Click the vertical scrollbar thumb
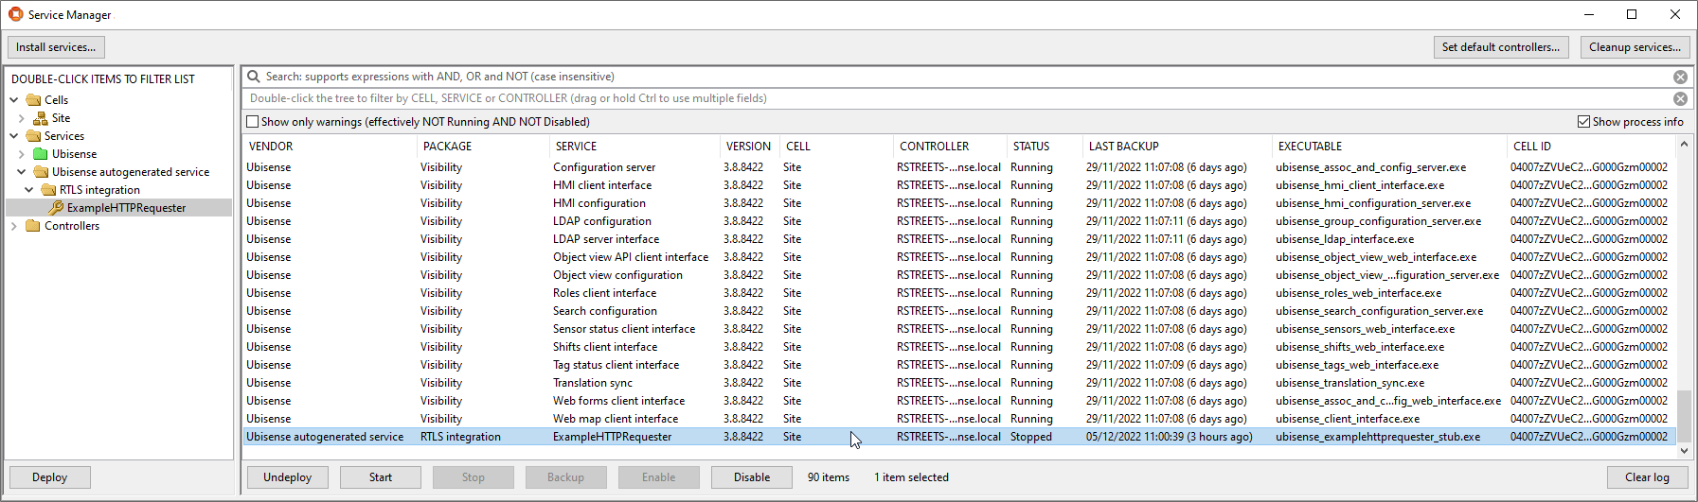1698x502 pixels. coord(1684,416)
